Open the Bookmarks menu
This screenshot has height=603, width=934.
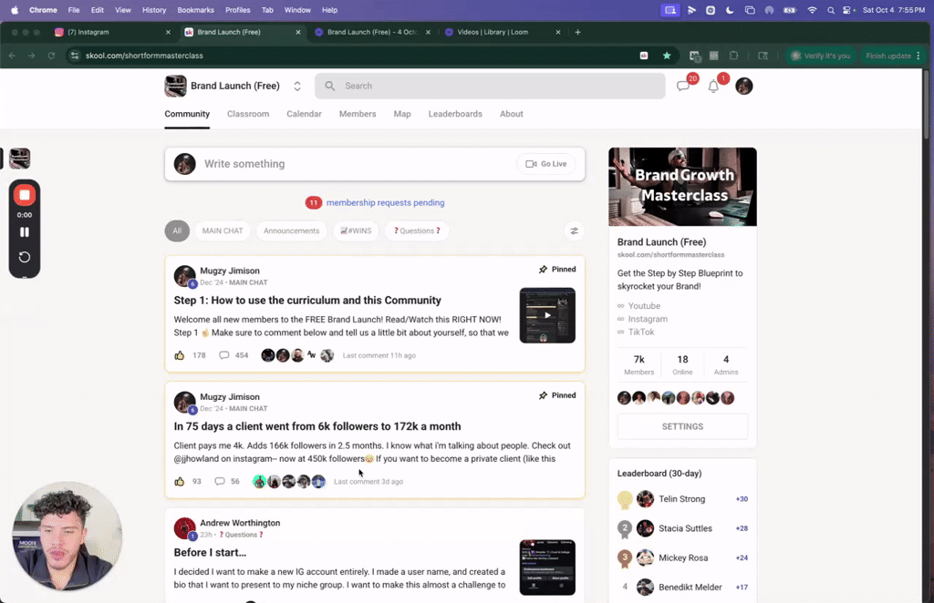(x=195, y=10)
